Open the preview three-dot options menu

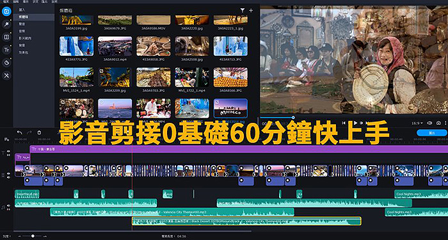click(445, 123)
